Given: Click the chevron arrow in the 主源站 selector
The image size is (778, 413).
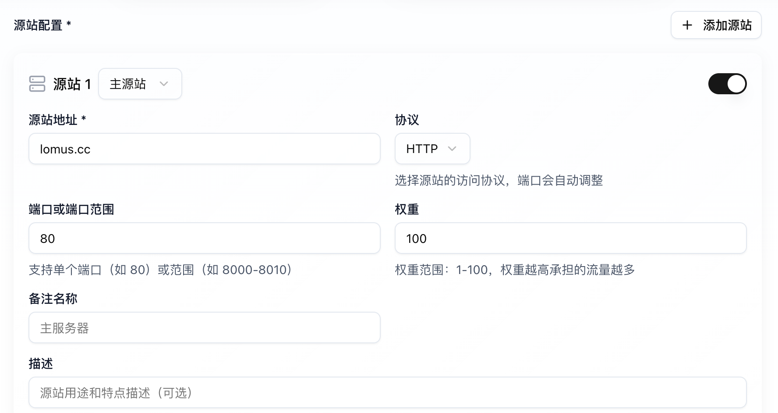Looking at the screenshot, I should 164,84.
